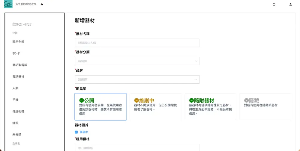The width and height of the screenshot is (300, 151).
Task: Click the LIVE DEMO|BETA title link
Action: pyautogui.click(x=25, y=4)
